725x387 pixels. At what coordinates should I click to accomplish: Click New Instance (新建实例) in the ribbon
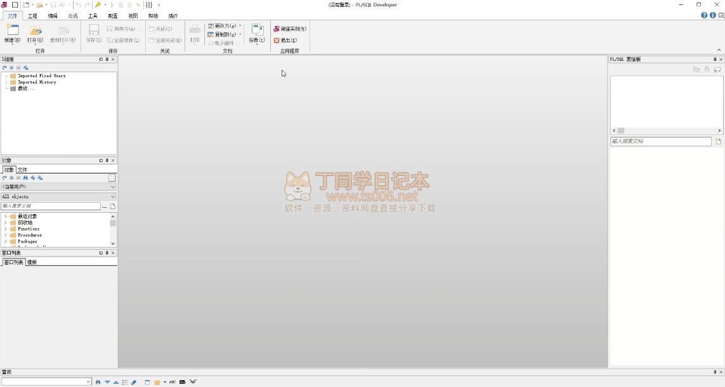click(x=290, y=29)
